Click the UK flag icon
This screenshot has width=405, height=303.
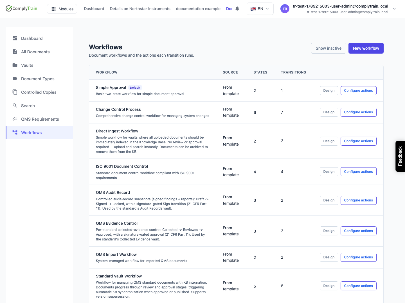pyautogui.click(x=253, y=9)
